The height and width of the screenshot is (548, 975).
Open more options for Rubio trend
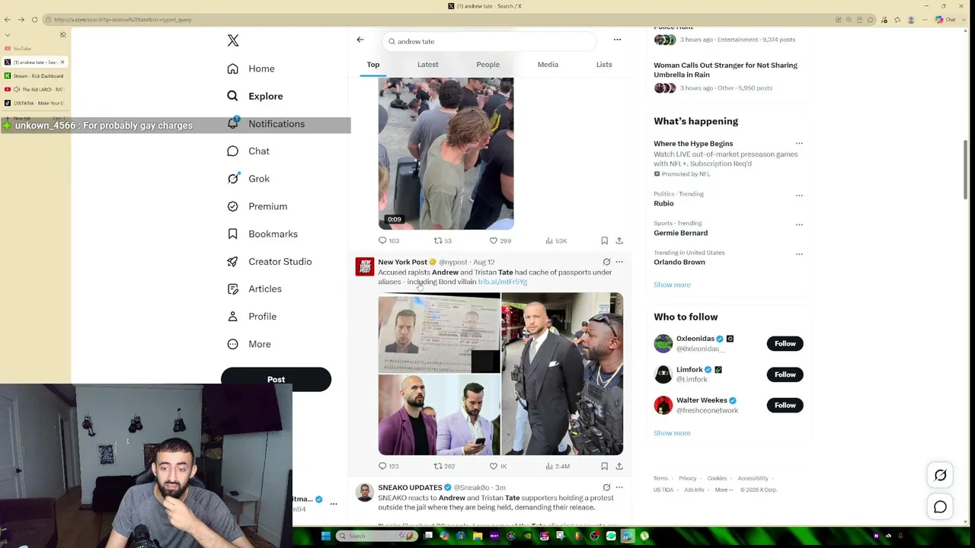point(799,196)
